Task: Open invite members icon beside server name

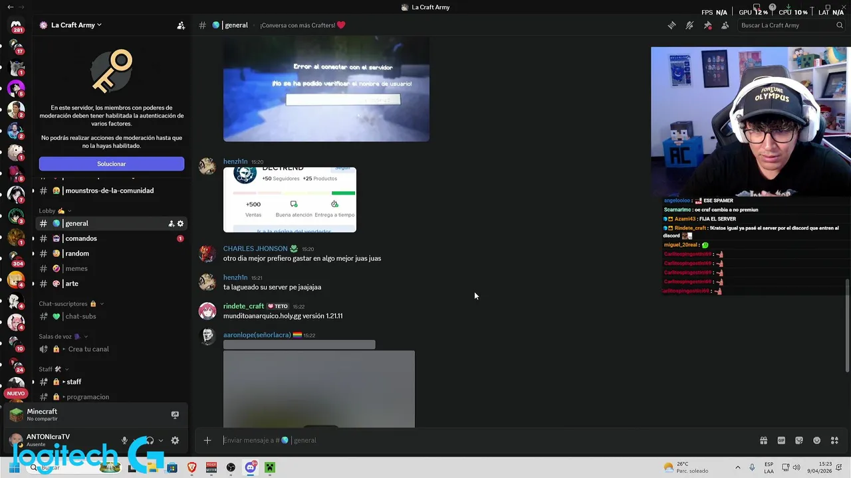Action: coord(181,25)
